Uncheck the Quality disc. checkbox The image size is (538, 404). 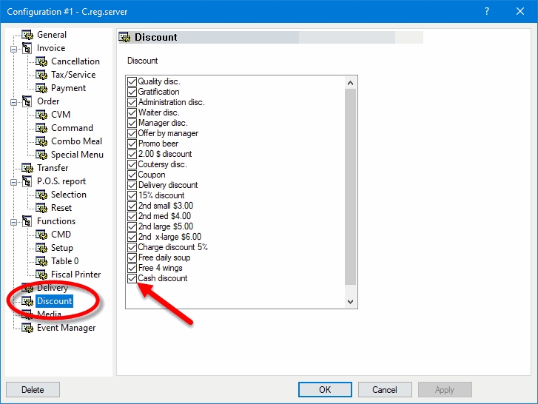point(132,81)
